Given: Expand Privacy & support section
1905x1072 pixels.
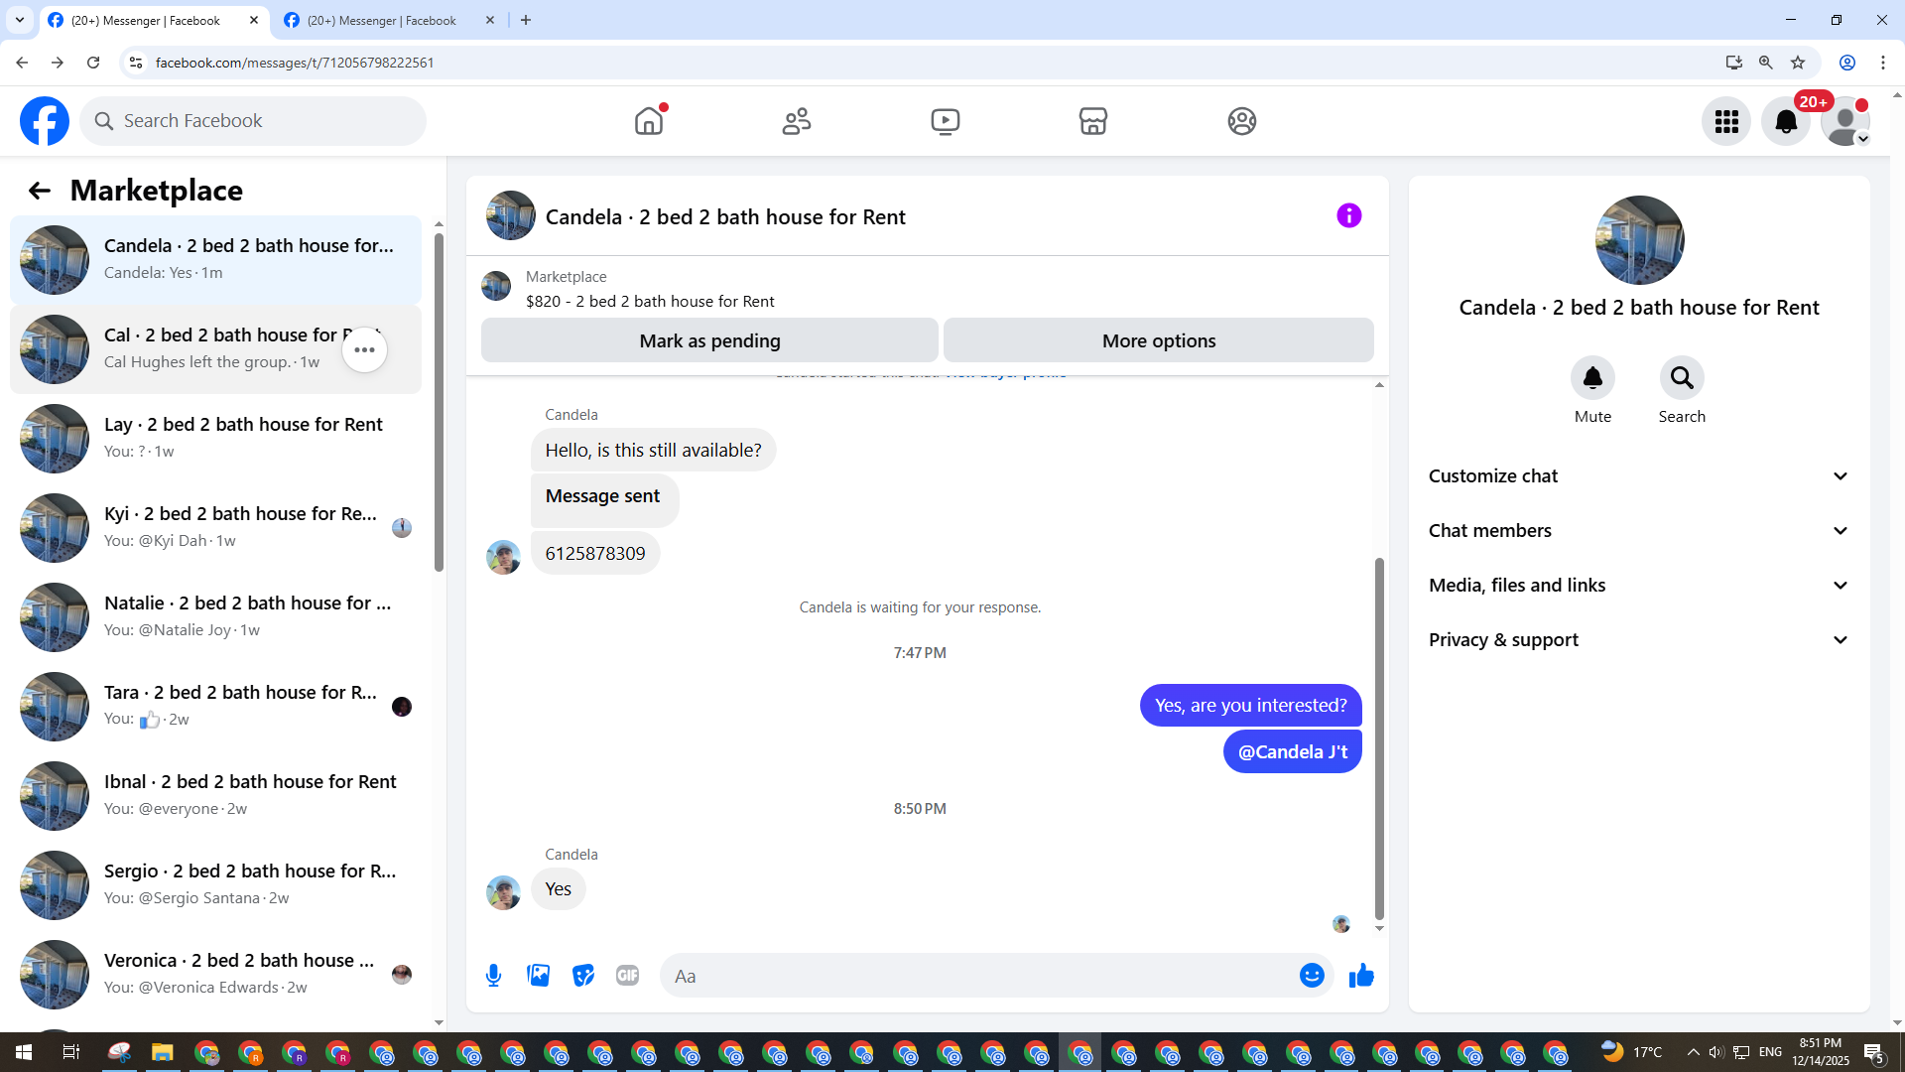Looking at the screenshot, I should coord(1639,640).
